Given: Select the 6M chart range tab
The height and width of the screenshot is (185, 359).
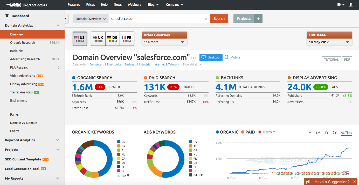Looking at the screenshot, I should tap(318, 132).
